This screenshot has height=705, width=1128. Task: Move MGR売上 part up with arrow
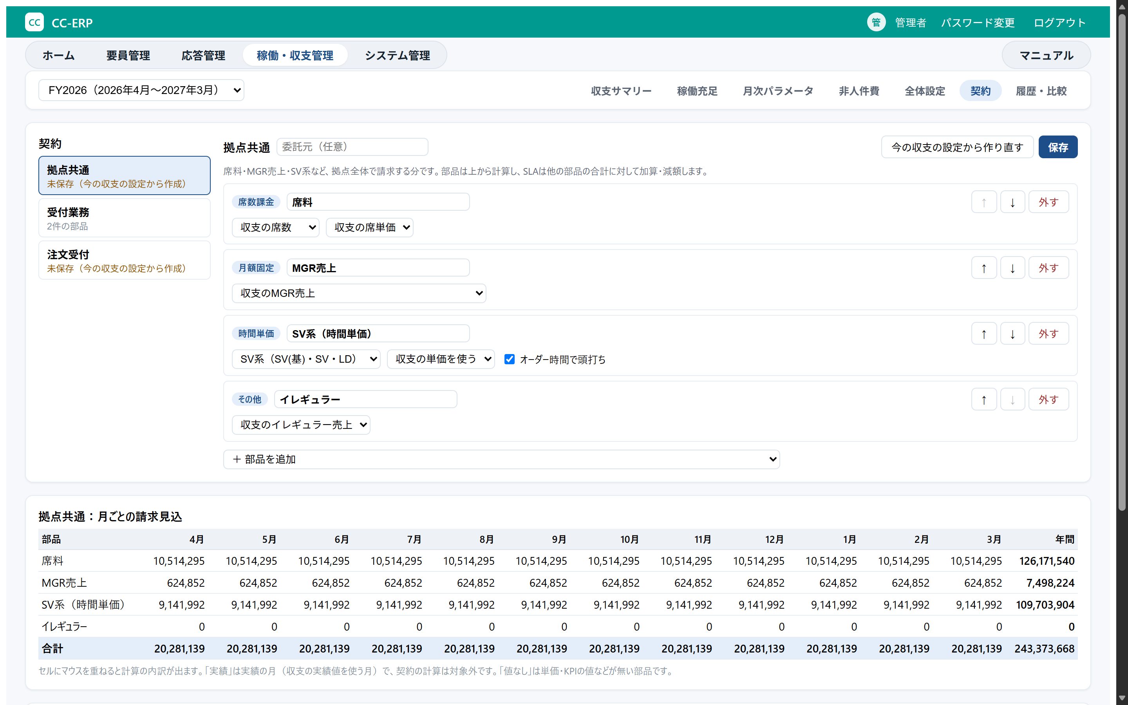(984, 268)
